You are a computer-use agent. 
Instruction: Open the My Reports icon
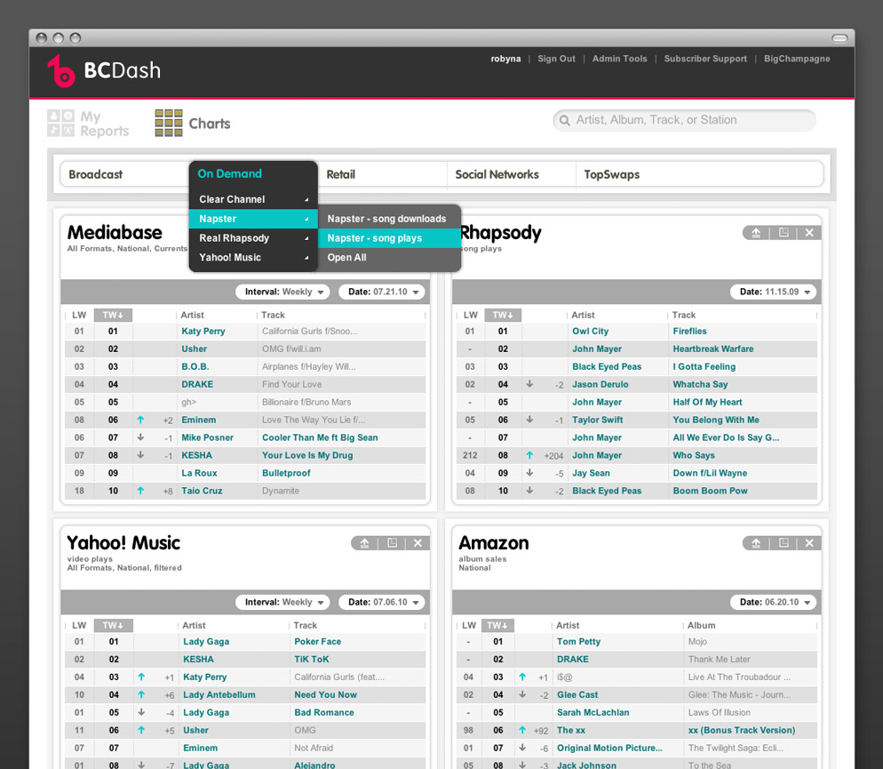coord(60,123)
